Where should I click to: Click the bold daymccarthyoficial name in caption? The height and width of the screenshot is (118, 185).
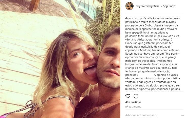tap(137, 19)
